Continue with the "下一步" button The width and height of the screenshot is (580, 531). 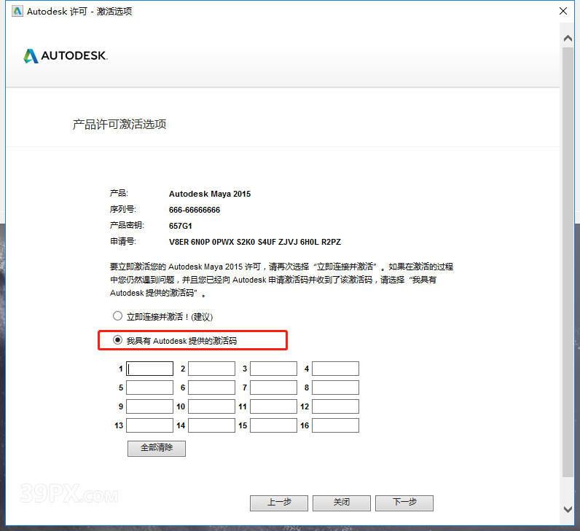[x=404, y=503]
